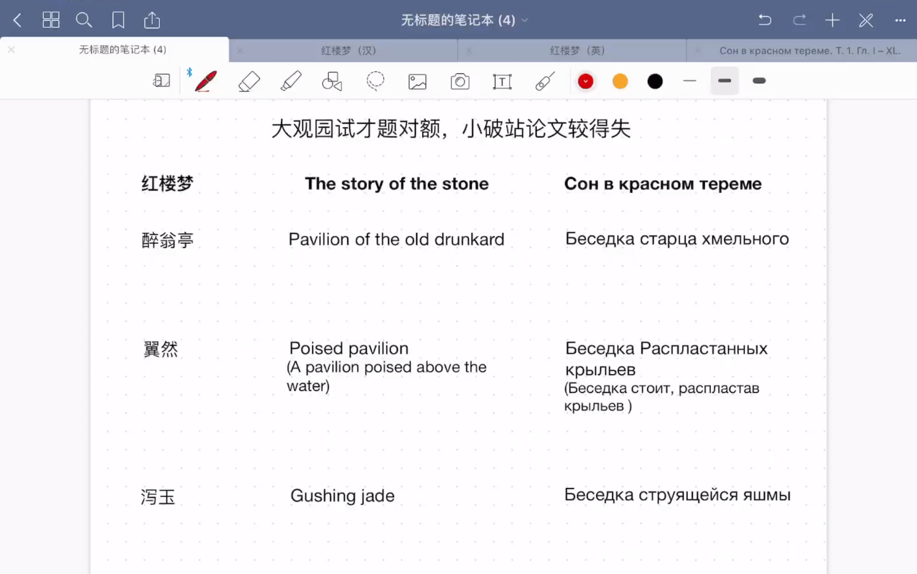Open the page thumbnails grid view

[51, 20]
